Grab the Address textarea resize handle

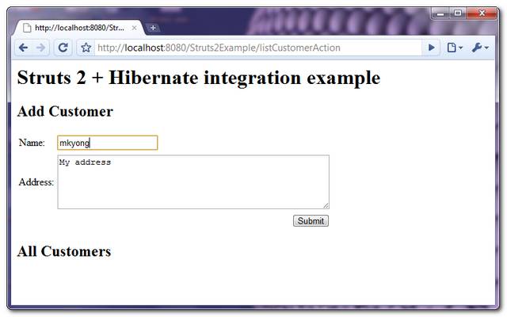coord(326,205)
